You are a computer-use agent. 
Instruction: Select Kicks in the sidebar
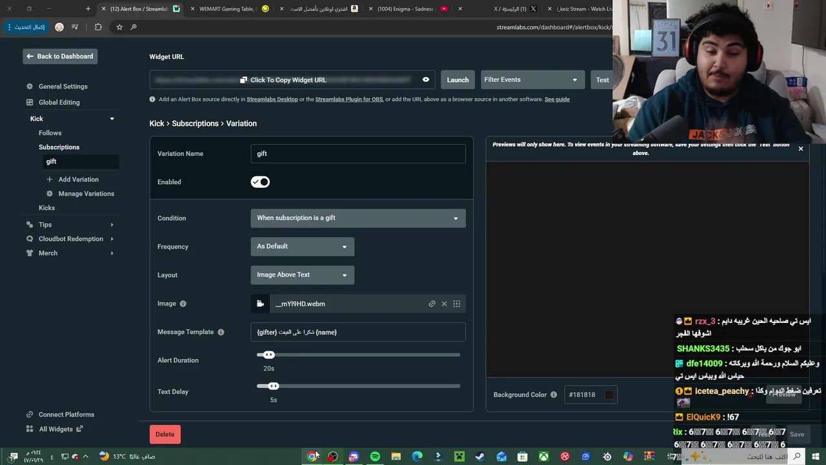click(46, 208)
